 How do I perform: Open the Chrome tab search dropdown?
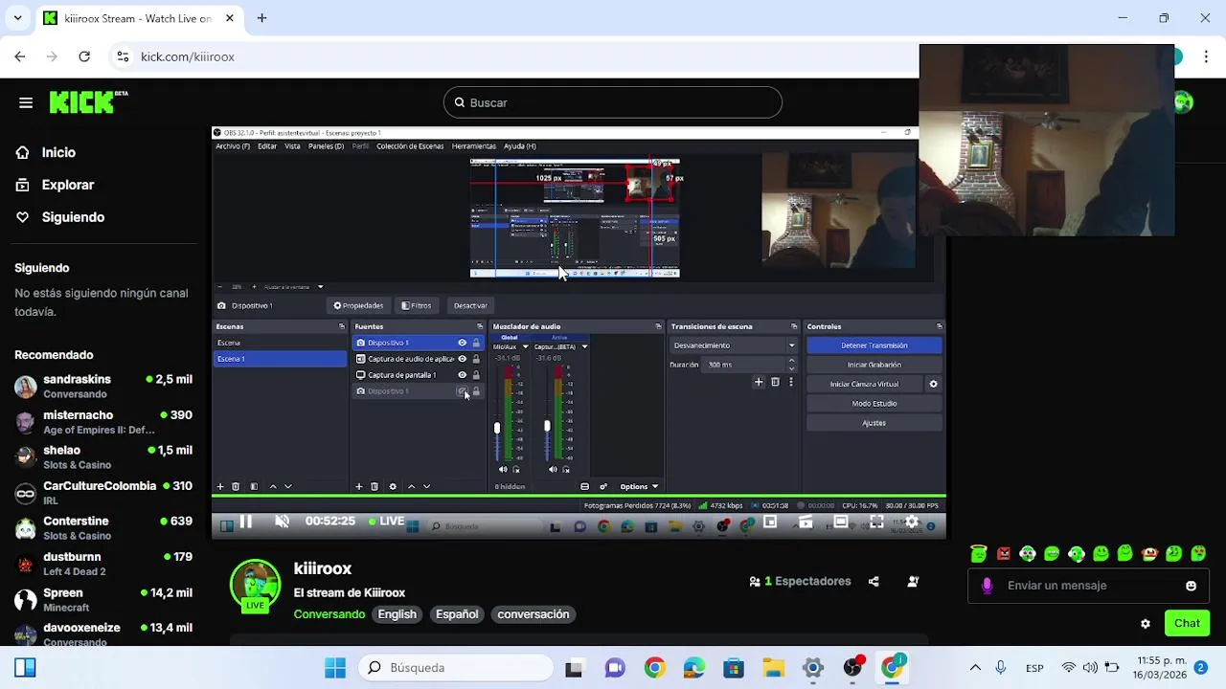point(17,18)
